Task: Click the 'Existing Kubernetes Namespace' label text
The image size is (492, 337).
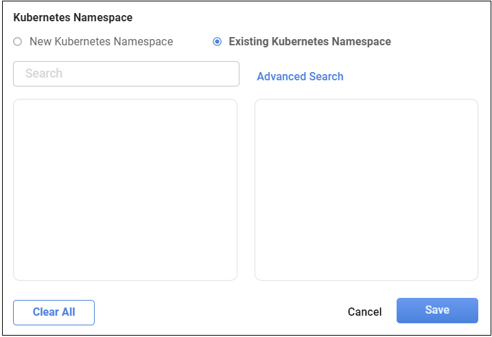Action: (309, 42)
